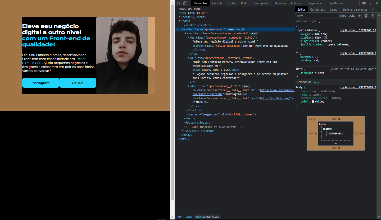
Task: Show more style tabs with double chevron
Action: coord(373,10)
